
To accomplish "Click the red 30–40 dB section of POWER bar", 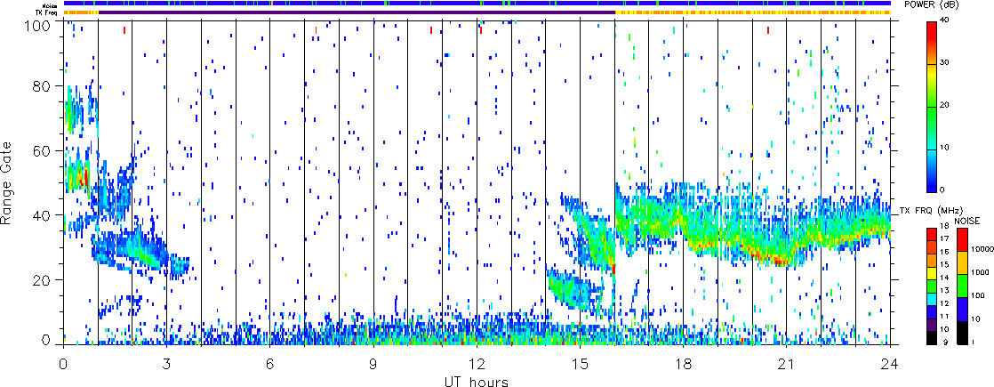I will (x=932, y=43).
